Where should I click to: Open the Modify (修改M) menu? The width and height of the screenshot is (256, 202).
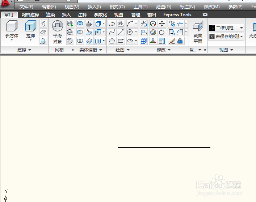(x=211, y=7)
